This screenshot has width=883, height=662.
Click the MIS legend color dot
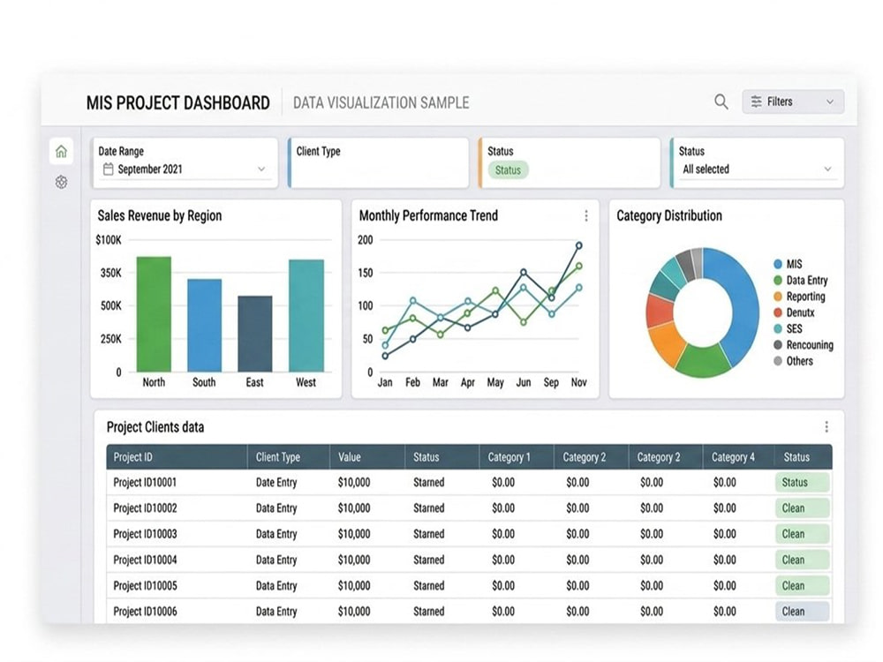coord(778,264)
